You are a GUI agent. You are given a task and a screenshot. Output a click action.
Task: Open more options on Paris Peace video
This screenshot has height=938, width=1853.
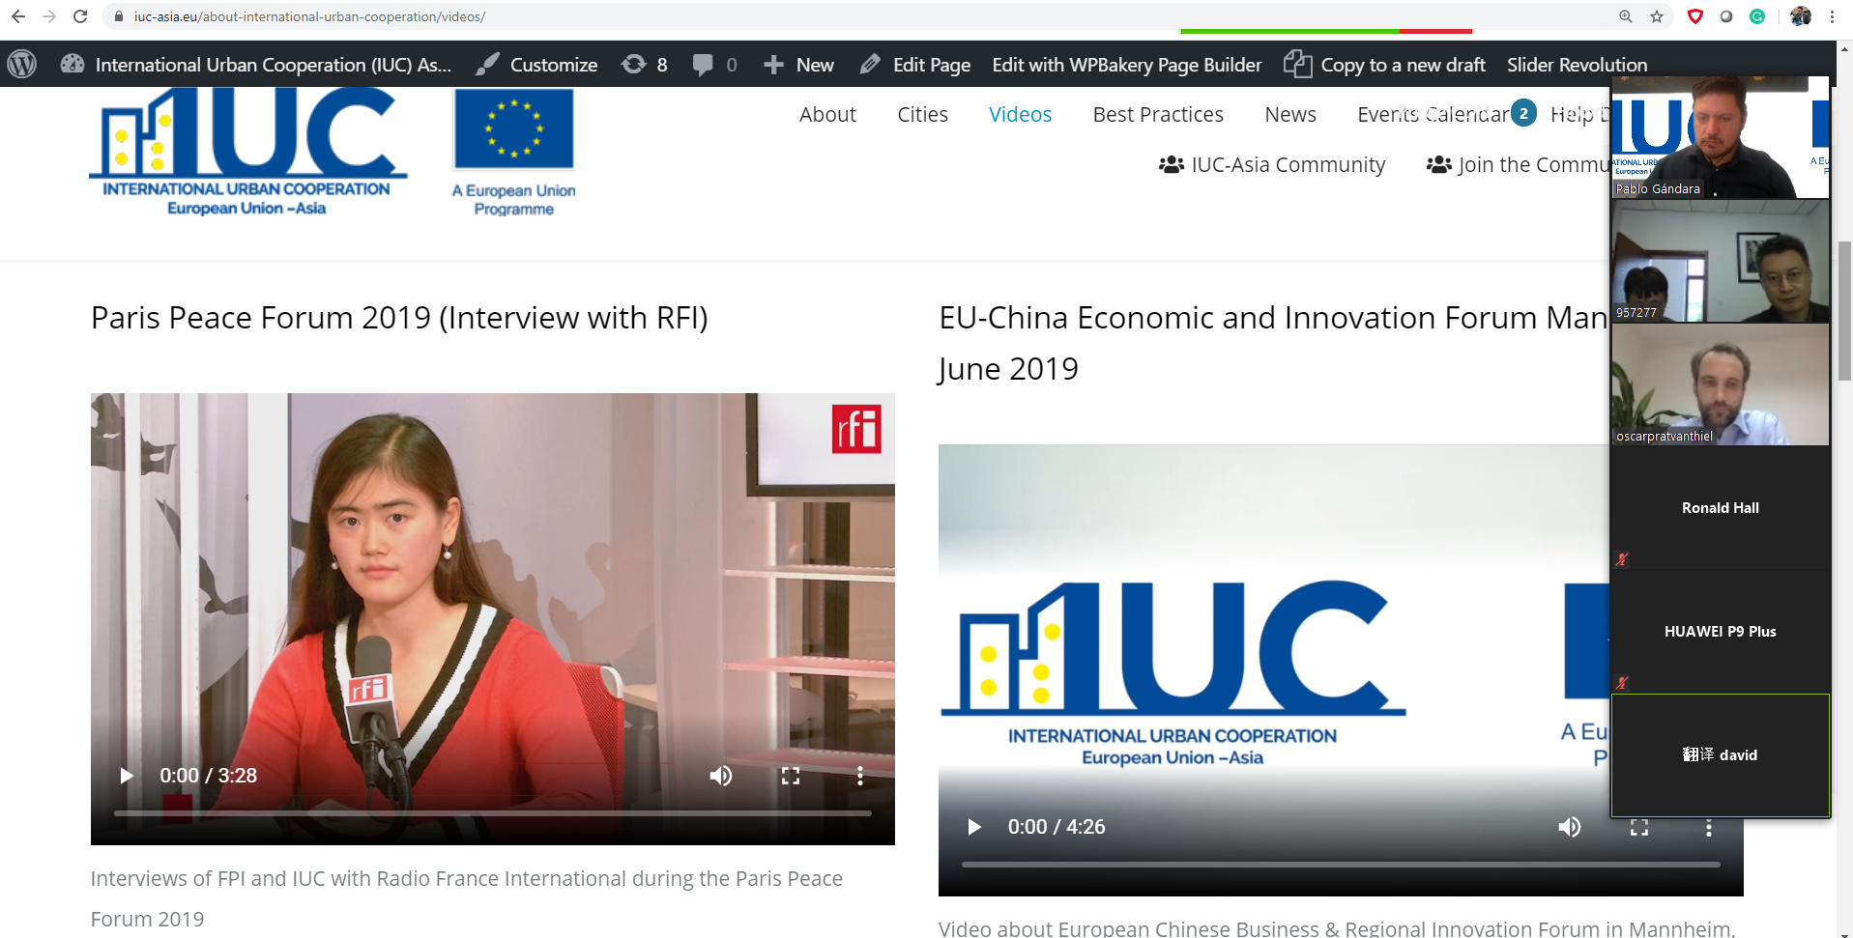coord(859,776)
